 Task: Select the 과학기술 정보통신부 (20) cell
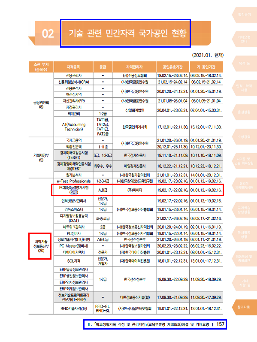tap(40, 246)
